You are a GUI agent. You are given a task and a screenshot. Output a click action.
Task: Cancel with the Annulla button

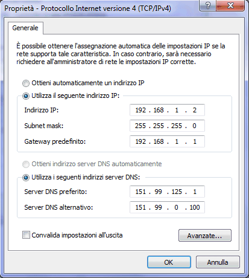coord(218,262)
